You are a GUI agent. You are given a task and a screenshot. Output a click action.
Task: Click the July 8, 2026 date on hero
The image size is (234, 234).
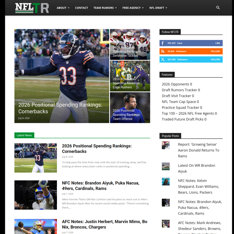[24, 118]
